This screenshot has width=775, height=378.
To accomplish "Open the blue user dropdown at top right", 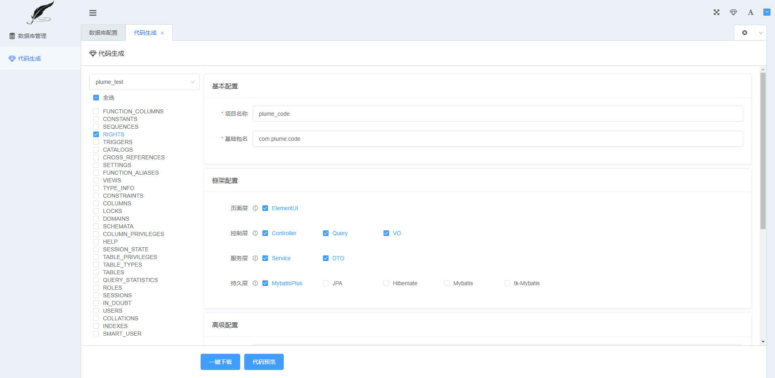I will 767,12.
